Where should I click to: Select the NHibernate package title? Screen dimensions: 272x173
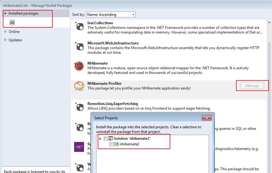click(x=98, y=63)
